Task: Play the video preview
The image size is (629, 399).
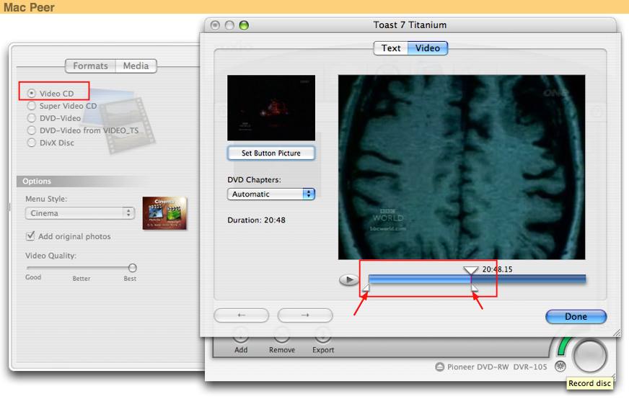Action: [x=349, y=279]
